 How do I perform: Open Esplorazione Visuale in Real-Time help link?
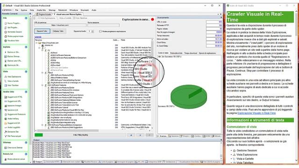(x=256, y=113)
